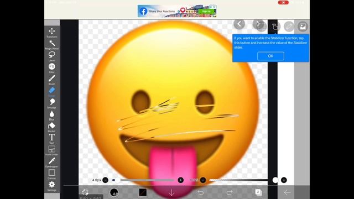Open the Canvas tool

pyautogui.click(x=51, y=174)
